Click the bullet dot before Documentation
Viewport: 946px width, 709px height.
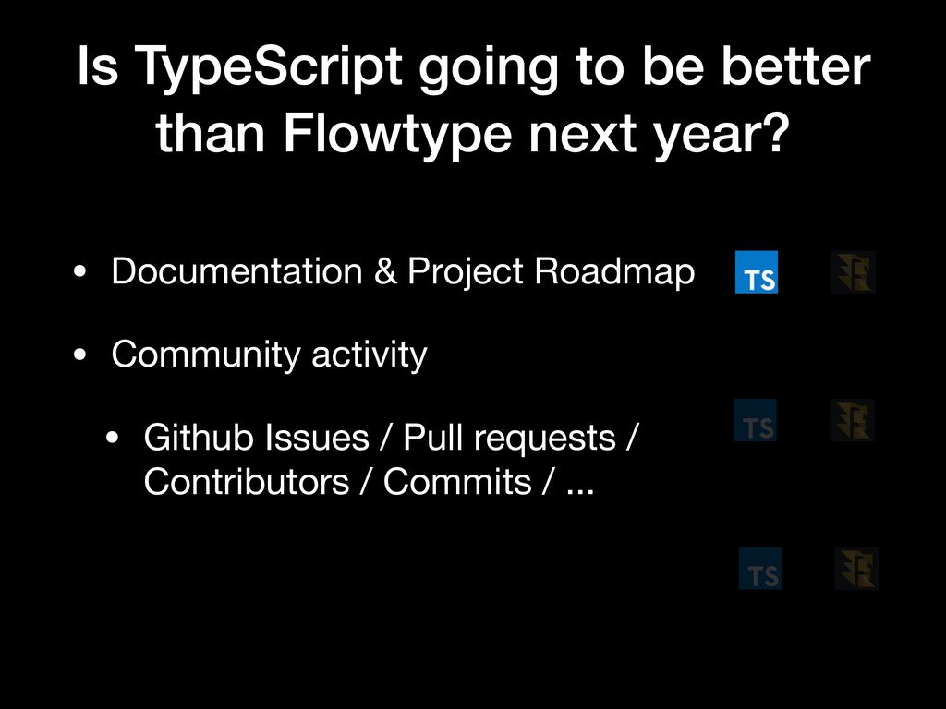point(79,272)
